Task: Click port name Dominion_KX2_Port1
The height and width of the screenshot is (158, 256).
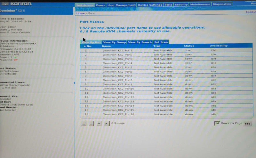Action: pyautogui.click(x=117, y=50)
